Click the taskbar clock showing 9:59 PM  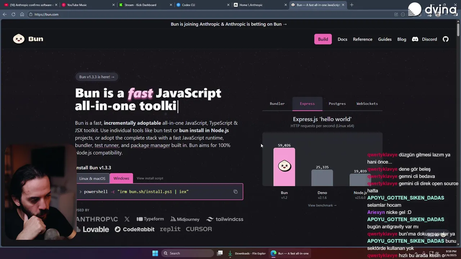coord(451,253)
